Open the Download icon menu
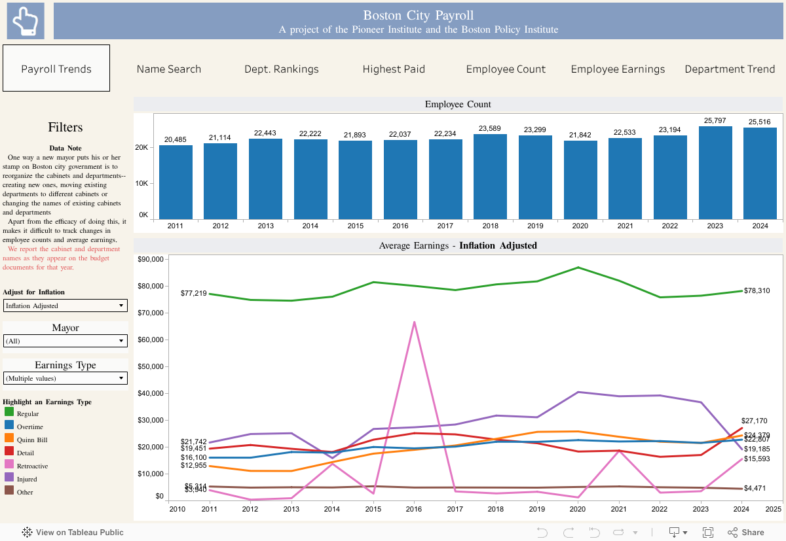 [677, 532]
